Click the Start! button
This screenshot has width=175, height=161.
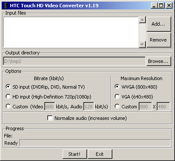[x=75, y=154]
